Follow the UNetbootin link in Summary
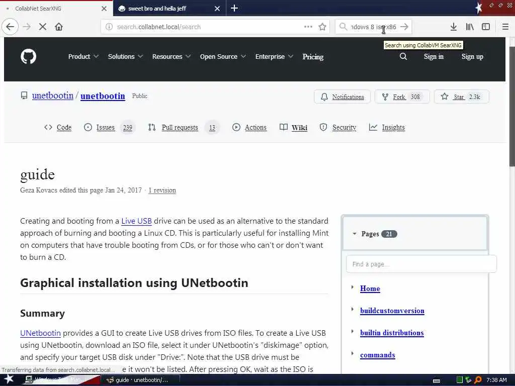This screenshot has width=515, height=386. point(40,333)
